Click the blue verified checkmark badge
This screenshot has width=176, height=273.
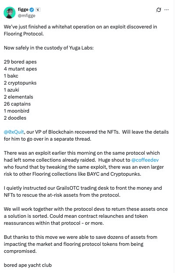[32, 10]
